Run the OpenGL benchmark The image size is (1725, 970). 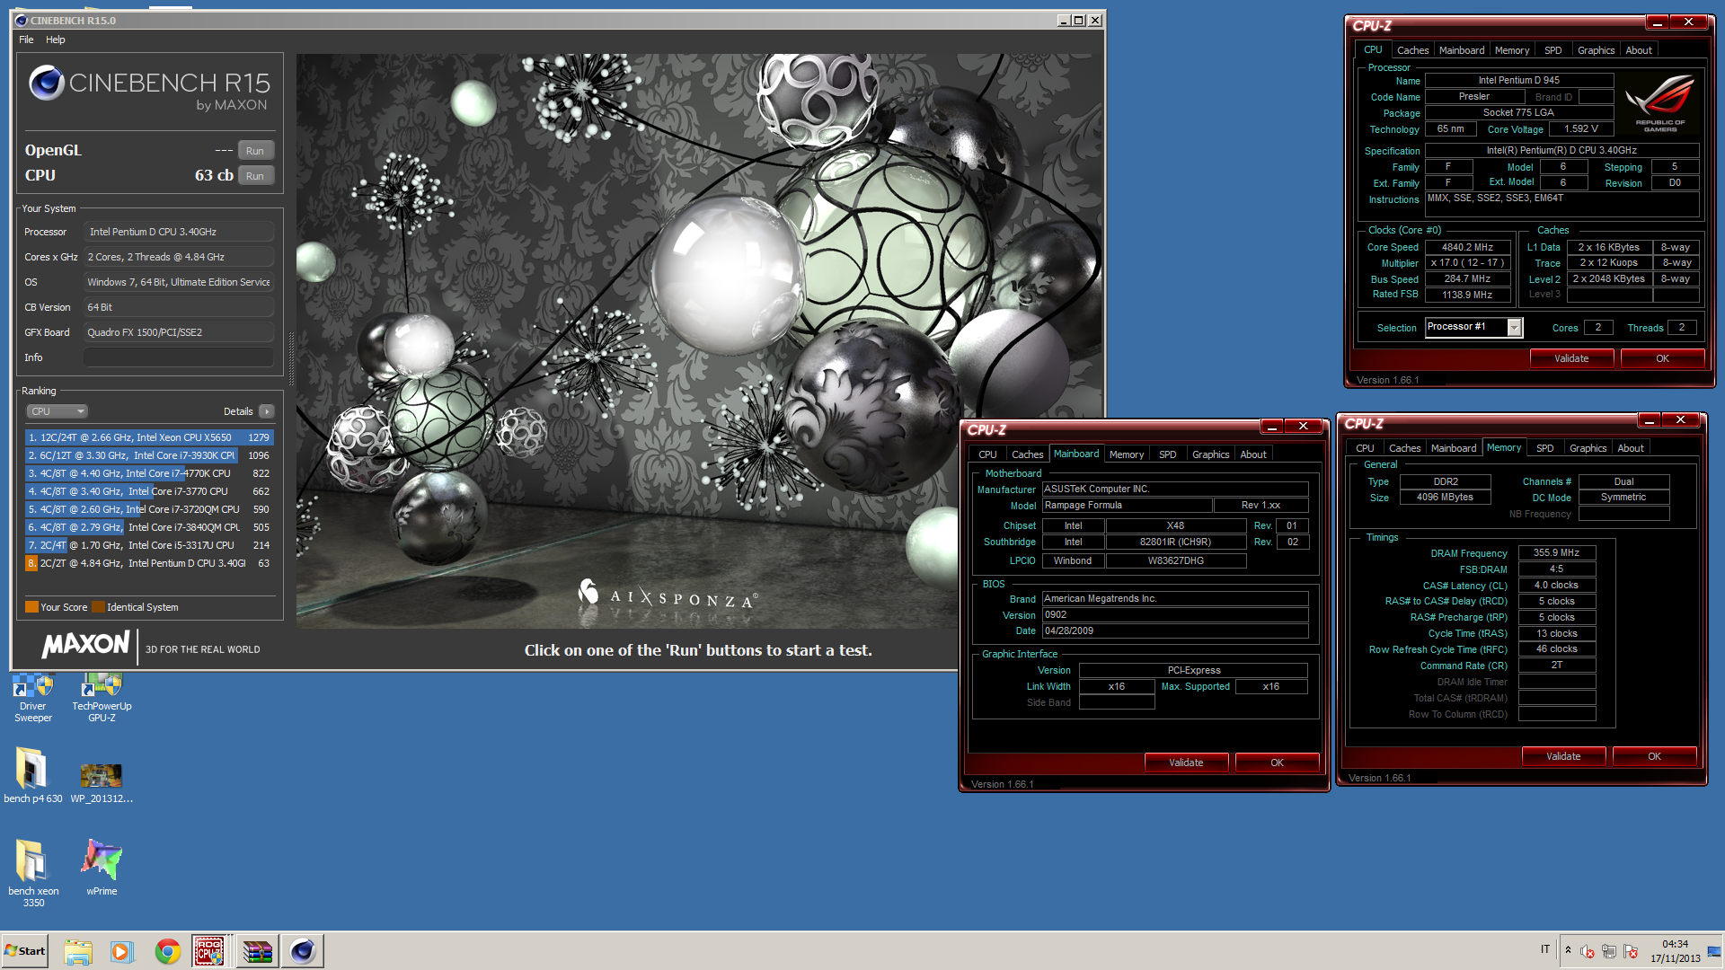pos(255,151)
